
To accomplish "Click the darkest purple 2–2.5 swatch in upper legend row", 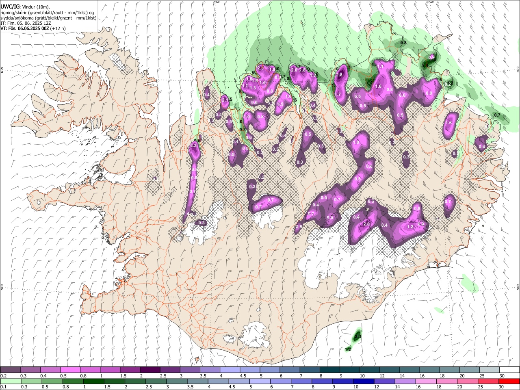I will (149, 370).
